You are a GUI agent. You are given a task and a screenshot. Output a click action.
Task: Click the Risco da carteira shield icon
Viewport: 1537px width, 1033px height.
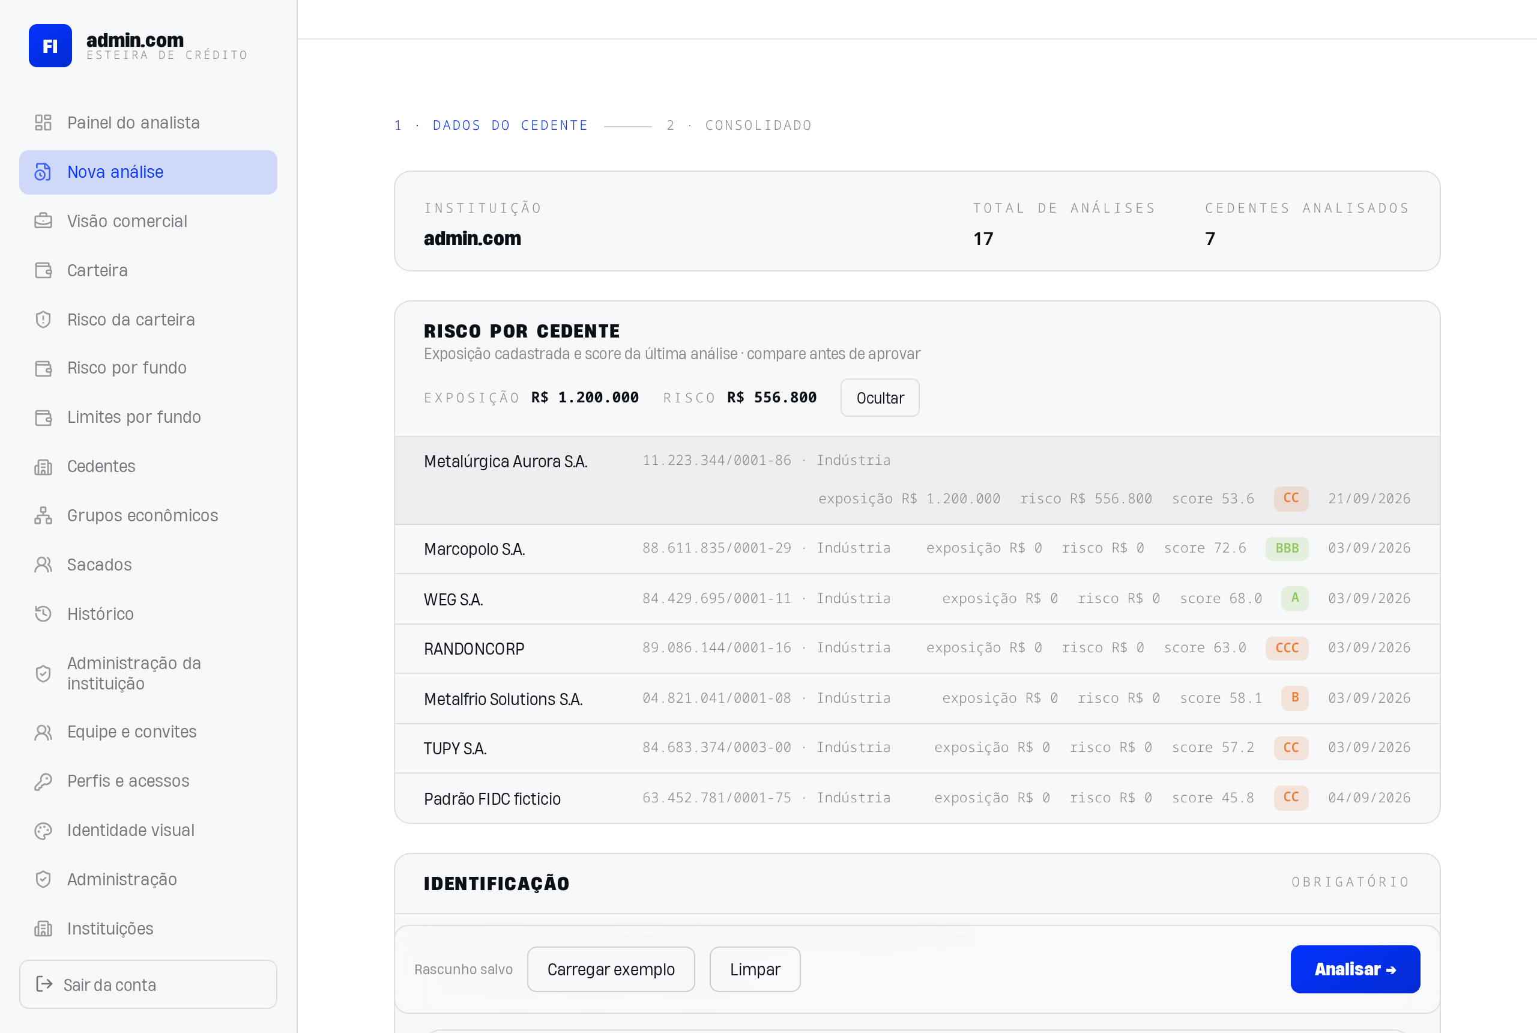[x=43, y=320]
